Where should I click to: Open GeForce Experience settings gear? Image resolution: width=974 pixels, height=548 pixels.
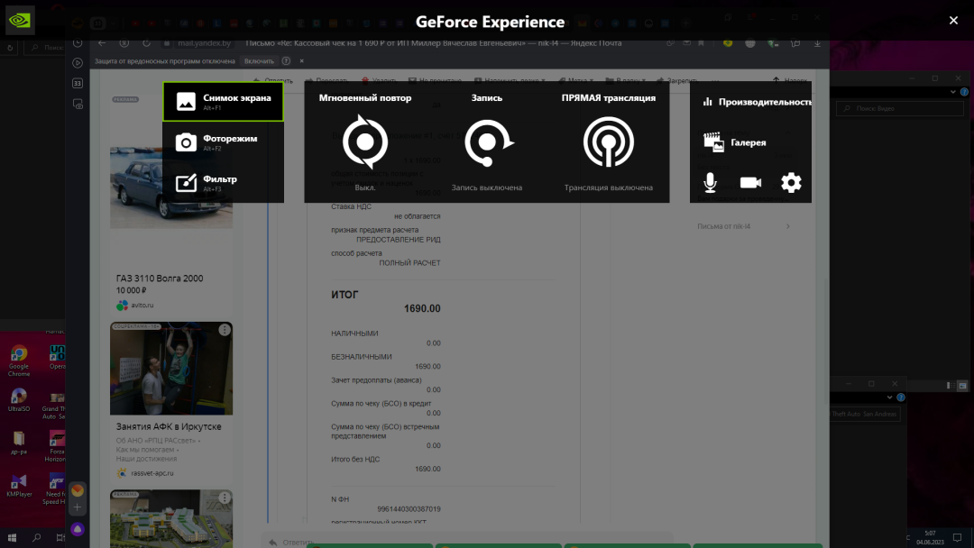coord(791,182)
